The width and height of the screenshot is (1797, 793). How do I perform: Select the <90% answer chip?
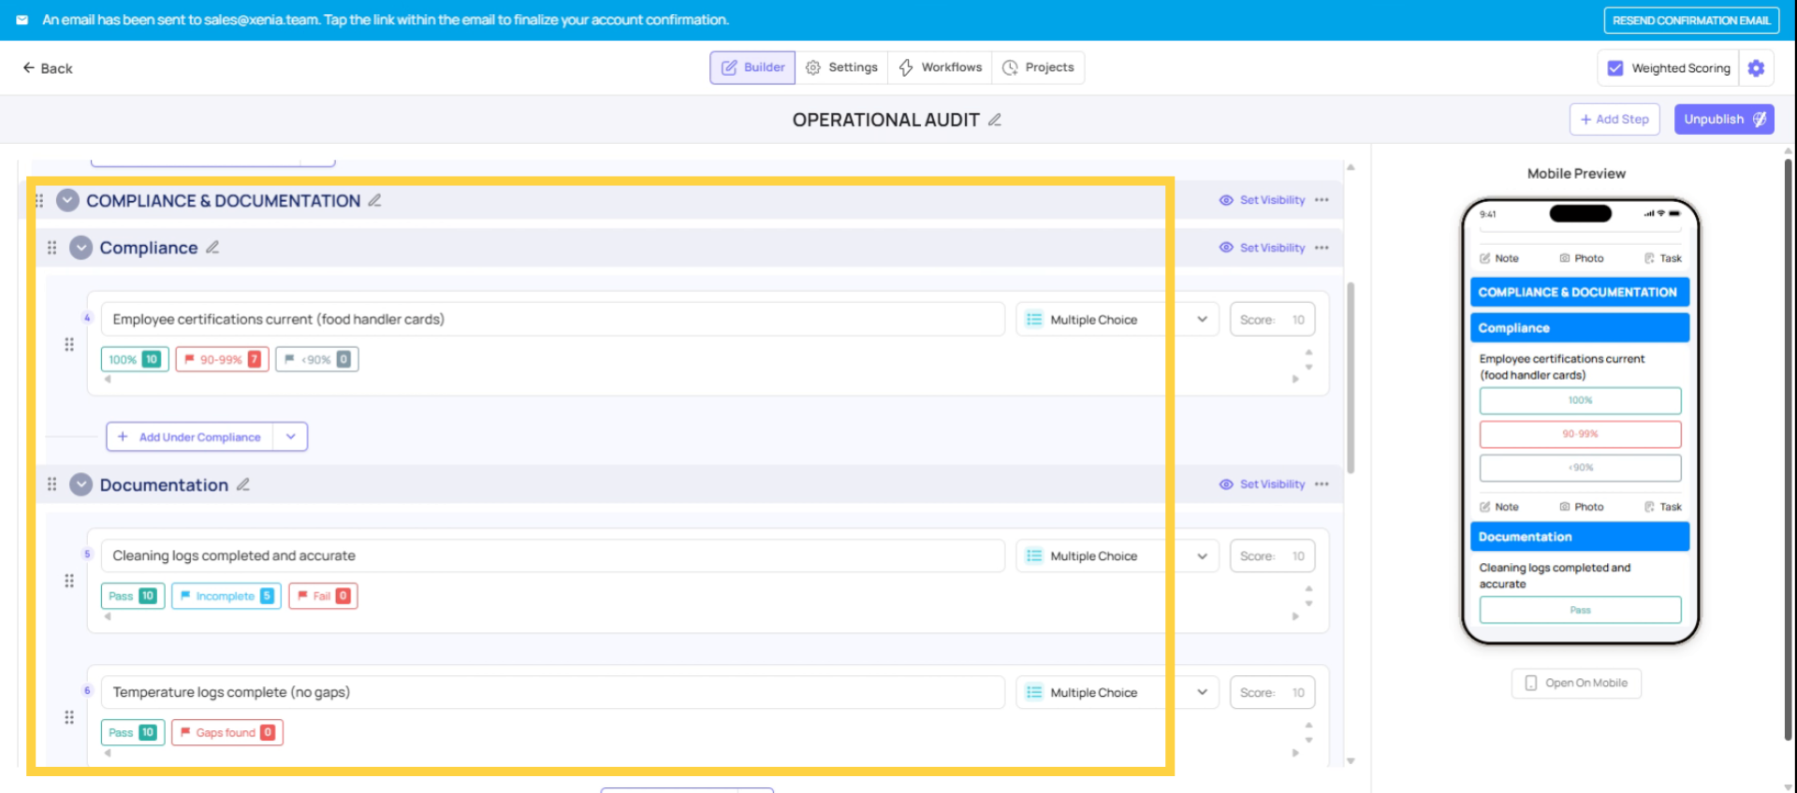tap(316, 359)
